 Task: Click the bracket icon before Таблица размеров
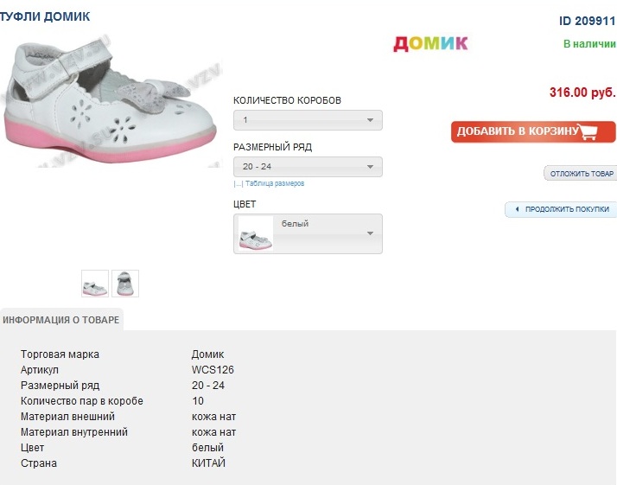pyautogui.click(x=238, y=183)
